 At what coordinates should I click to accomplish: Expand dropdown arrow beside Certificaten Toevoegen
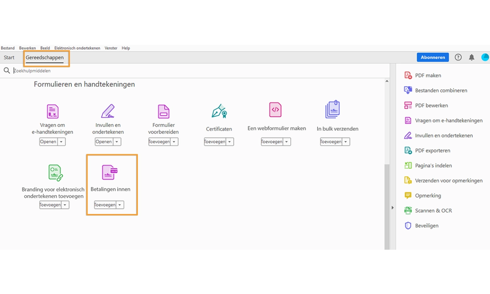[x=230, y=142]
